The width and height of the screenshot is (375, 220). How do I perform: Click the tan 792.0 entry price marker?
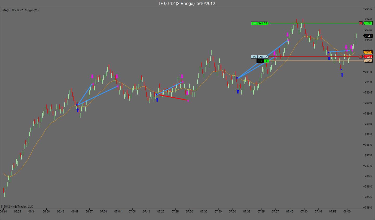(368, 61)
